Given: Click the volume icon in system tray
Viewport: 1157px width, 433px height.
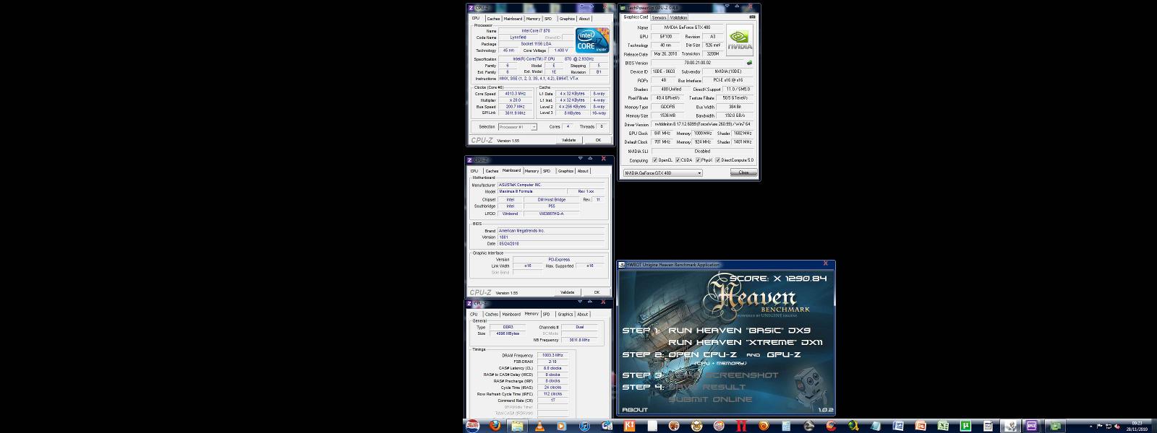Looking at the screenshot, I should [1117, 427].
